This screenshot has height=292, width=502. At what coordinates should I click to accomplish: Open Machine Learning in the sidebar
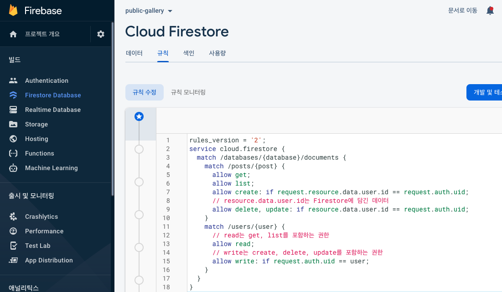51,168
